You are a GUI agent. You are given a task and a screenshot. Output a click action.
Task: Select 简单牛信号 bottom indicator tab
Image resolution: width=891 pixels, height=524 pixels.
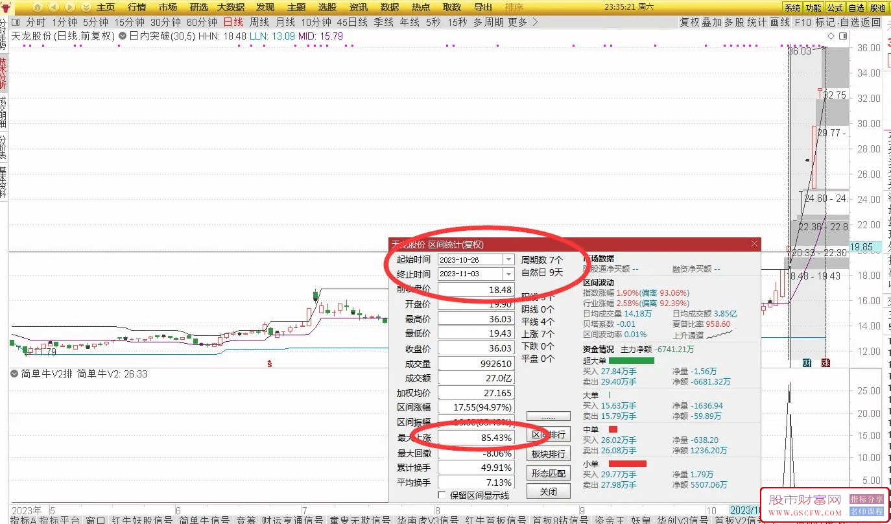[204, 520]
